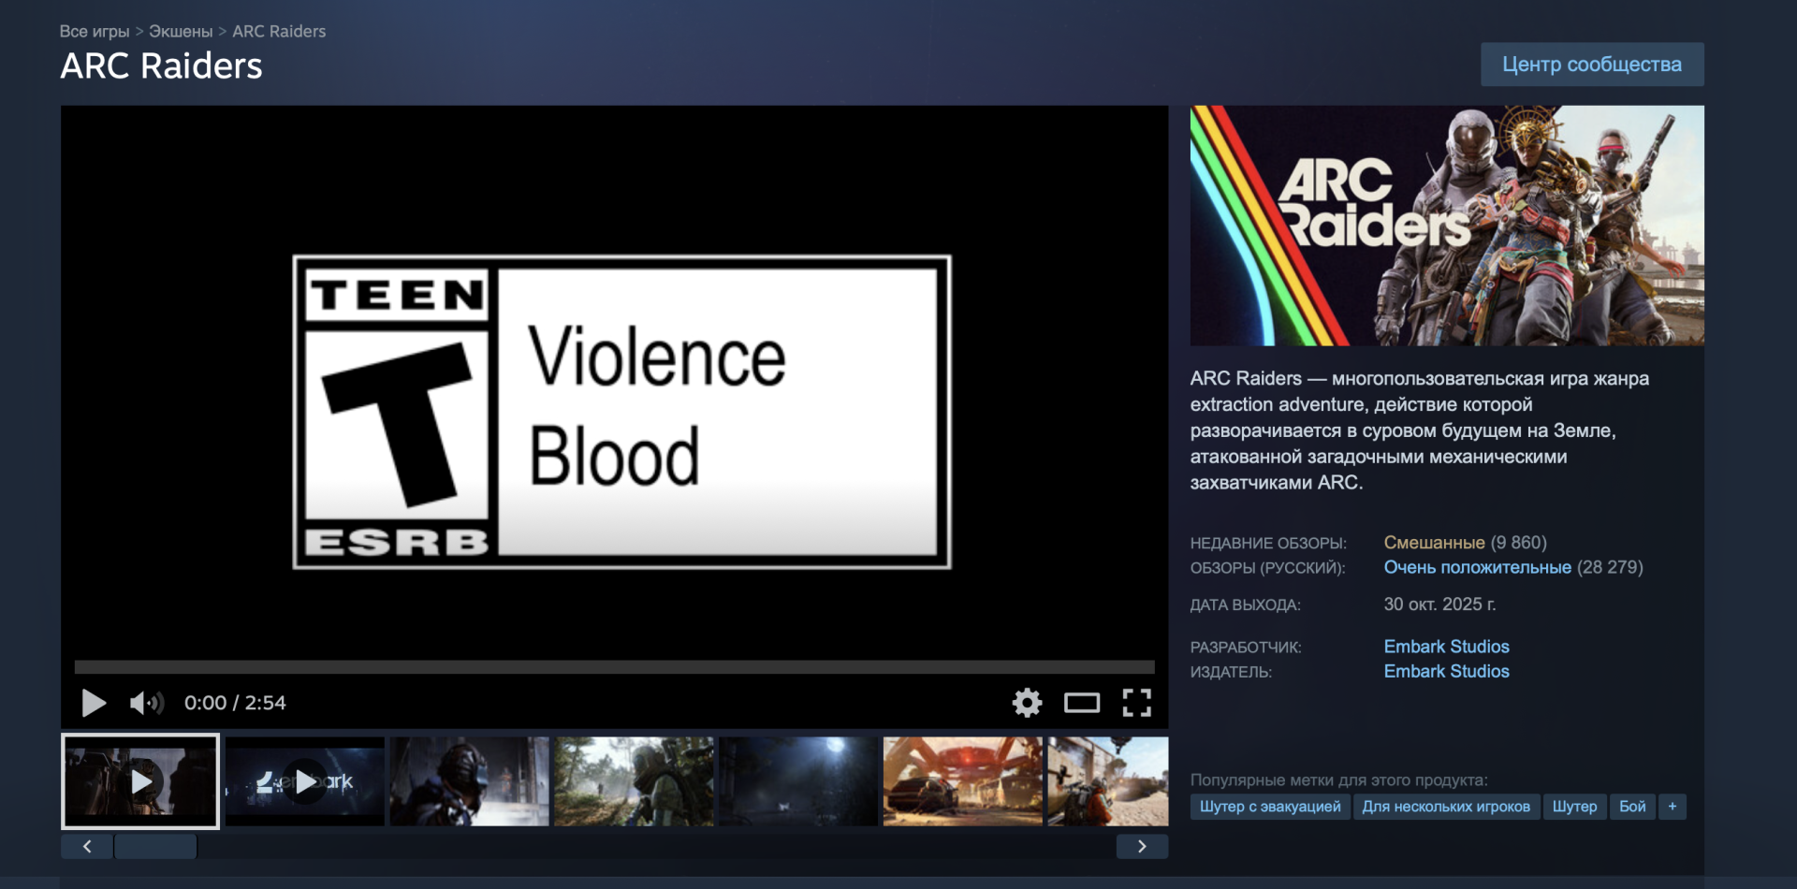Click the plus button to add tags
This screenshot has height=889, width=1797.
point(1673,807)
